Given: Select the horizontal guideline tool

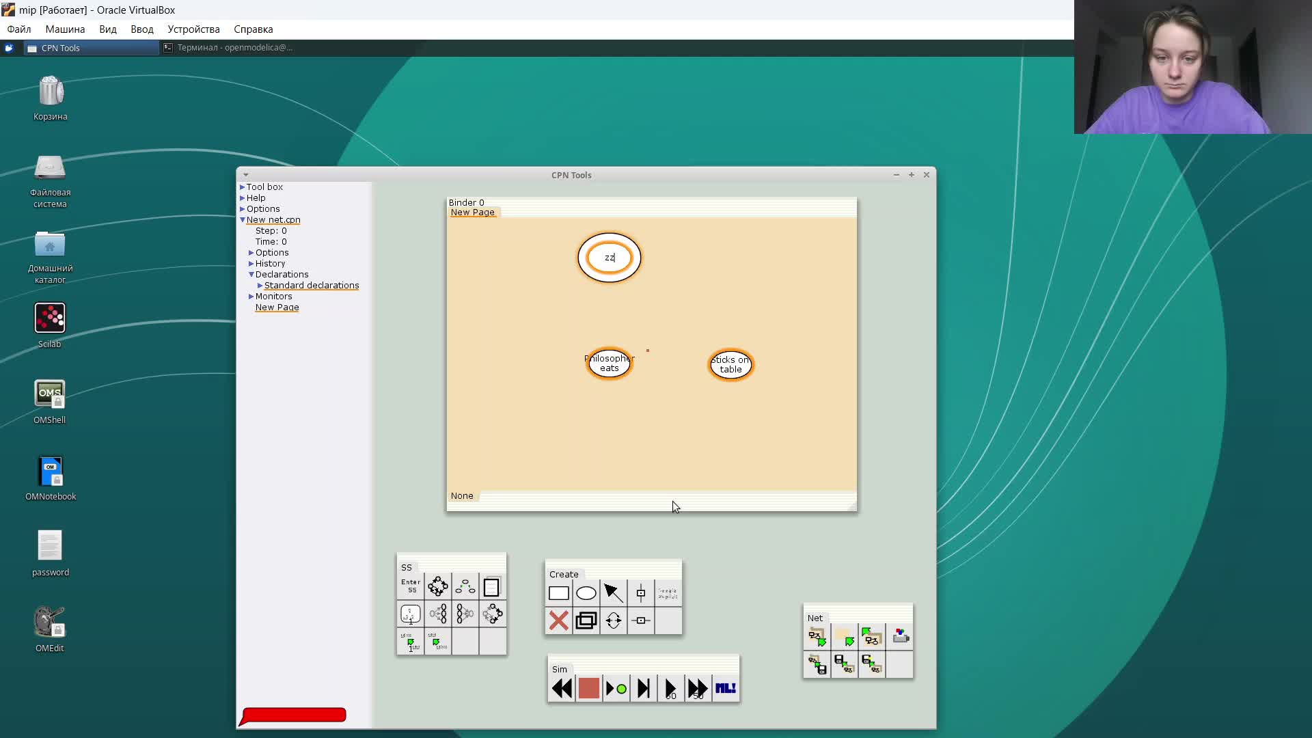Looking at the screenshot, I should point(641,620).
